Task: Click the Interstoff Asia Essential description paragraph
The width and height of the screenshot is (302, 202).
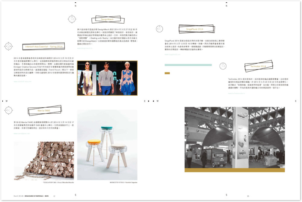Action: click(44, 67)
